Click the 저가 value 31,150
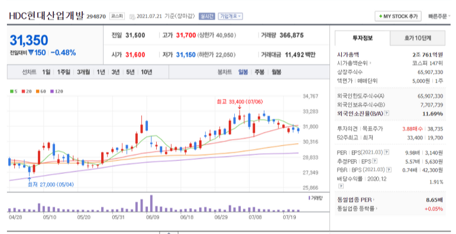Screen dimensions: 456x234 (x=186, y=55)
